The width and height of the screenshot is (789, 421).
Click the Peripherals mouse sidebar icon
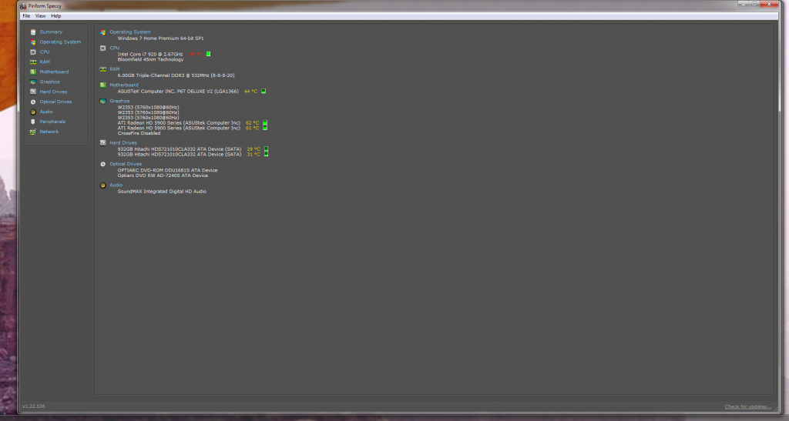pyautogui.click(x=32, y=122)
